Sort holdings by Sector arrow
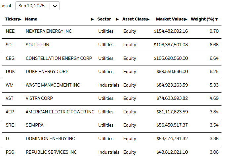Viewport: 238px width, 159px height. (117, 19)
